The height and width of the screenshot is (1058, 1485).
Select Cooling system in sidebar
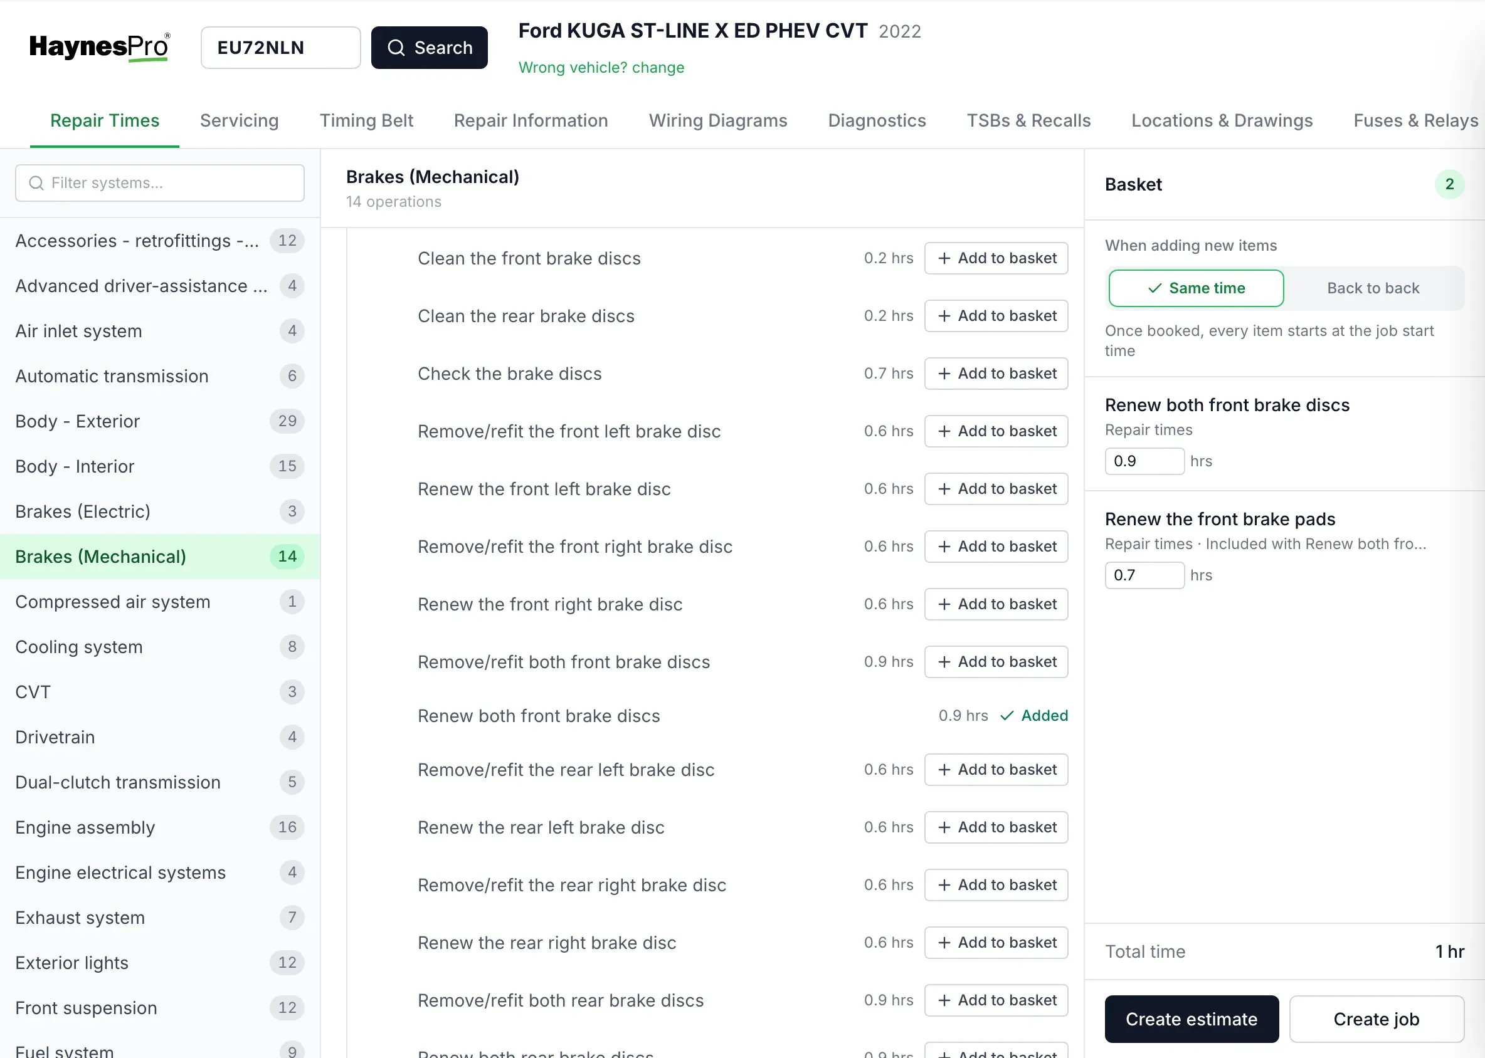click(x=160, y=647)
